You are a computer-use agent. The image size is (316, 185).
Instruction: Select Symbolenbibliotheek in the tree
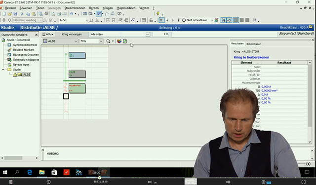25,45
